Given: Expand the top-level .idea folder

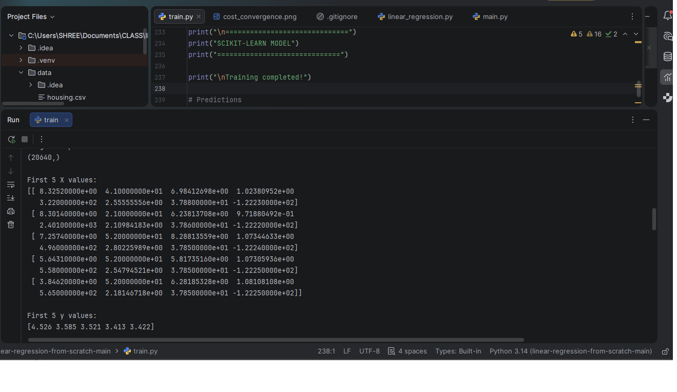Looking at the screenshot, I should pos(21,48).
